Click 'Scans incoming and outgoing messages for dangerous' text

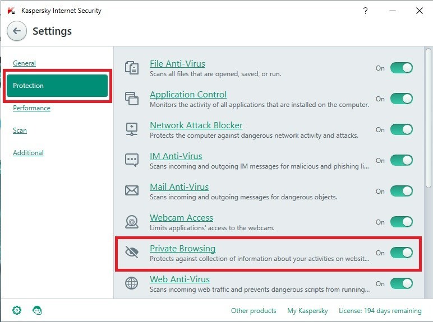coord(243,197)
